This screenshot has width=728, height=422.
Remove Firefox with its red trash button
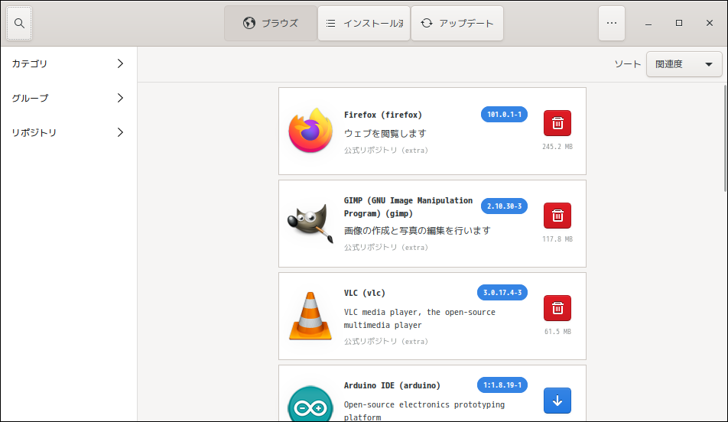pos(557,123)
